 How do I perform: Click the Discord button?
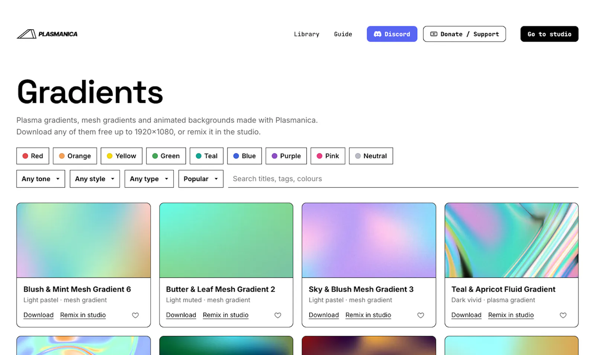tap(392, 34)
